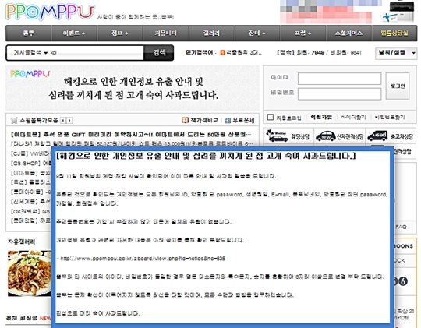Click the 로그인 login button

pyautogui.click(x=398, y=86)
